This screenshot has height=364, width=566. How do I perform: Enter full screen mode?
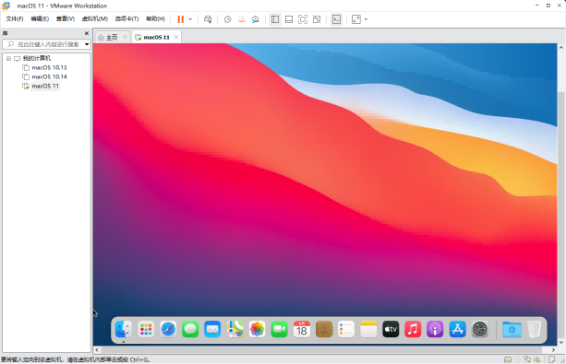tap(303, 19)
